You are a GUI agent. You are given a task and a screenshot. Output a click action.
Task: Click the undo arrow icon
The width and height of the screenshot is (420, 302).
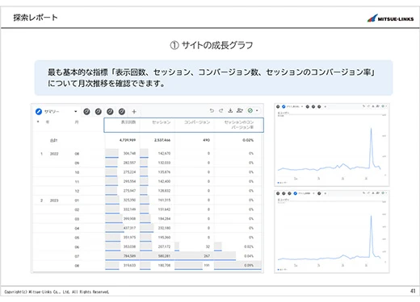tap(212, 110)
